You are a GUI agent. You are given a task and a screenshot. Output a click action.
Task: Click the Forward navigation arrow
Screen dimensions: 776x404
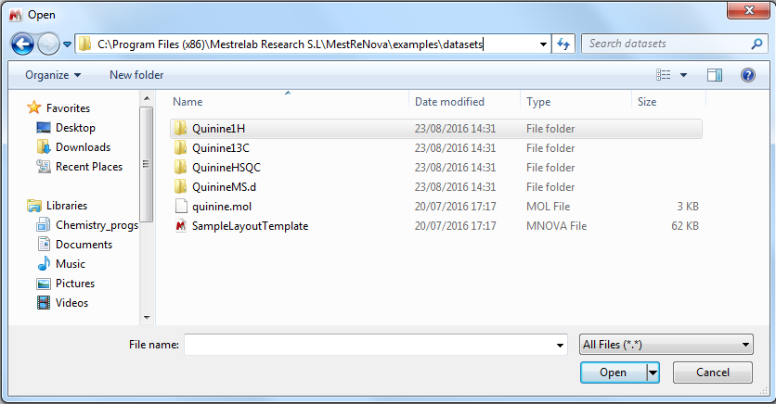[x=48, y=44]
